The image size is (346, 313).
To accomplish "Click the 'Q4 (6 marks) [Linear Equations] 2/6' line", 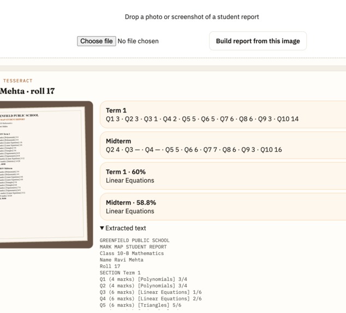I will tap(151, 299).
